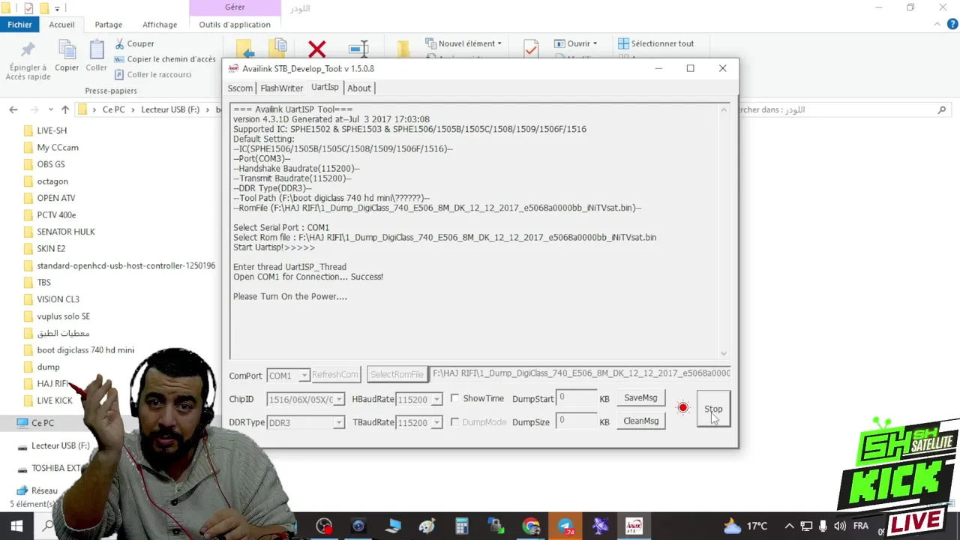Click the Déplacer vers blue arrow icon
This screenshot has height=540, width=960.
[x=244, y=49]
